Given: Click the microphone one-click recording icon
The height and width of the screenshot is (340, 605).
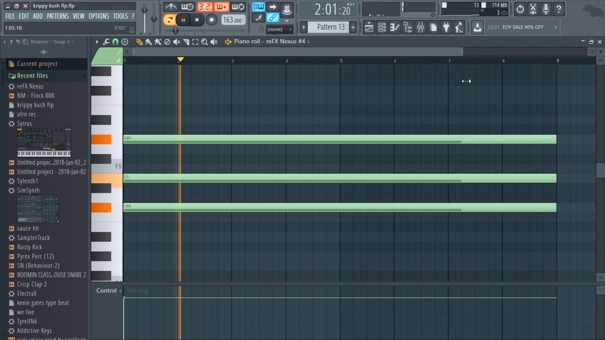Looking at the screenshot, I should point(545,8).
